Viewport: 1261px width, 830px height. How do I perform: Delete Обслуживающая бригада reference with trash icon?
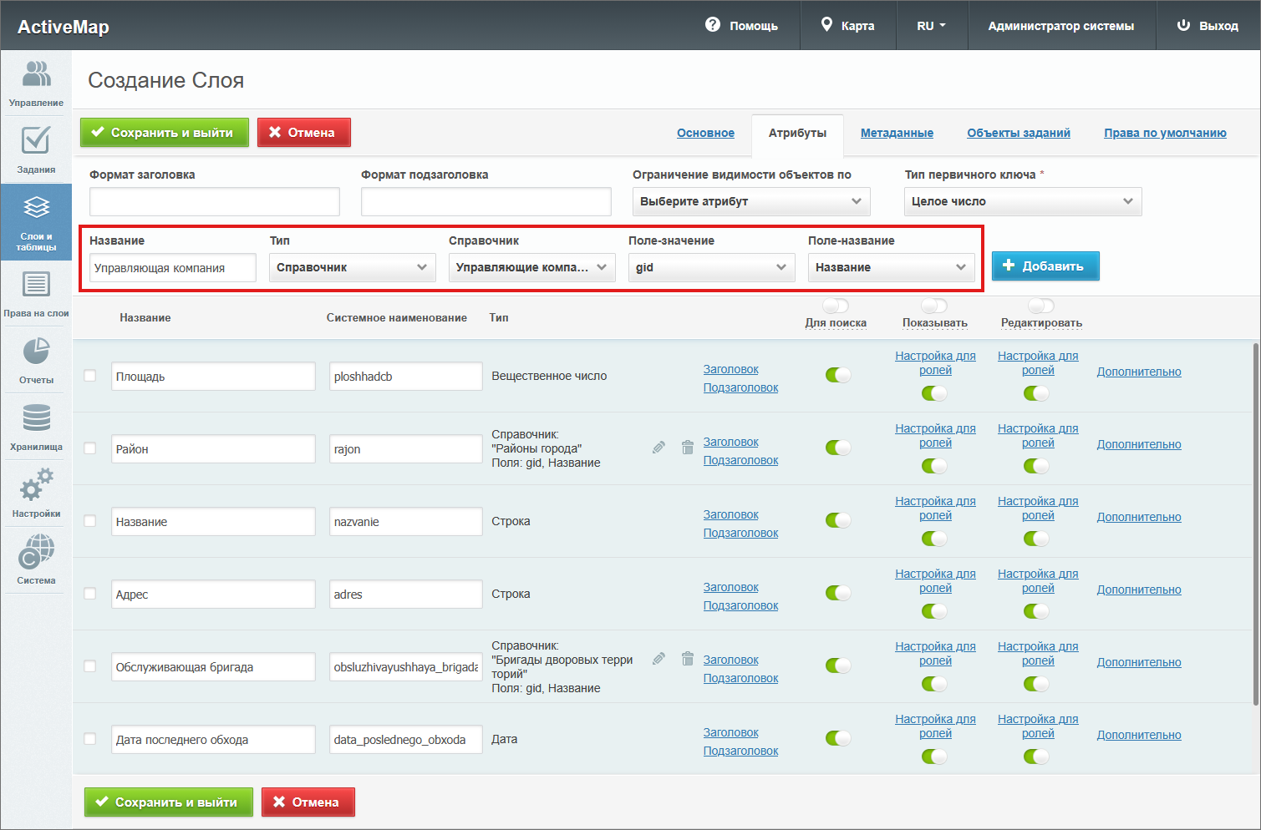[688, 659]
